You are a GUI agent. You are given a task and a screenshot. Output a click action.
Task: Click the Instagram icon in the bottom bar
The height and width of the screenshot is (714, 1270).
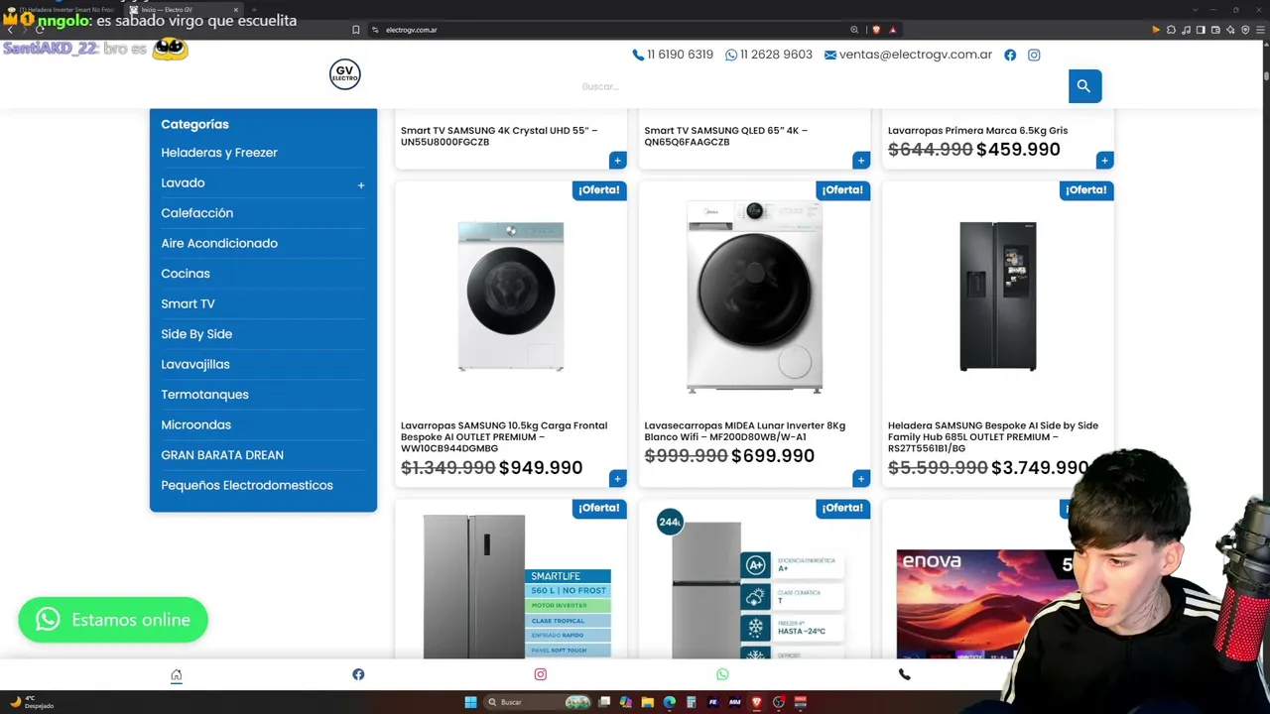pos(540,674)
